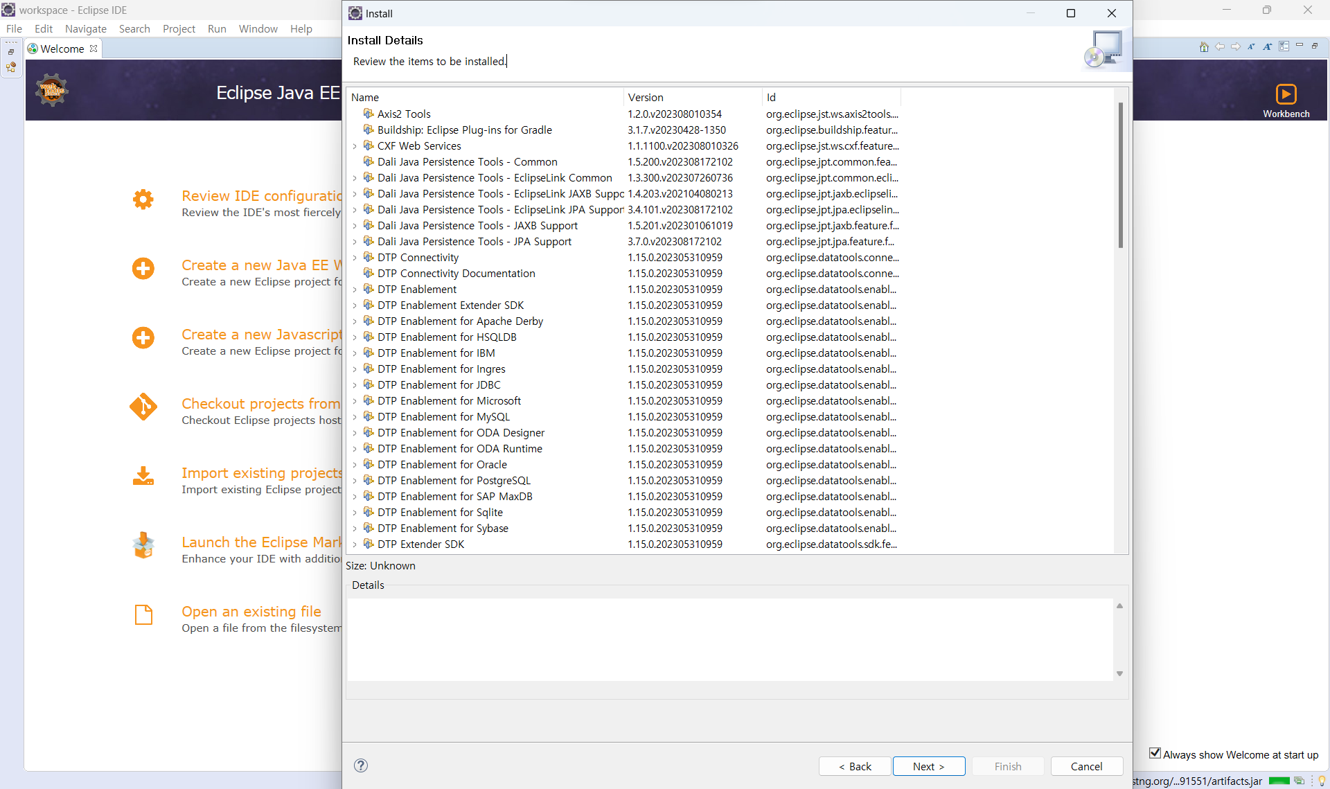Click the Eclipse Marketplace box icon
This screenshot has height=789, width=1330.
coord(143,546)
